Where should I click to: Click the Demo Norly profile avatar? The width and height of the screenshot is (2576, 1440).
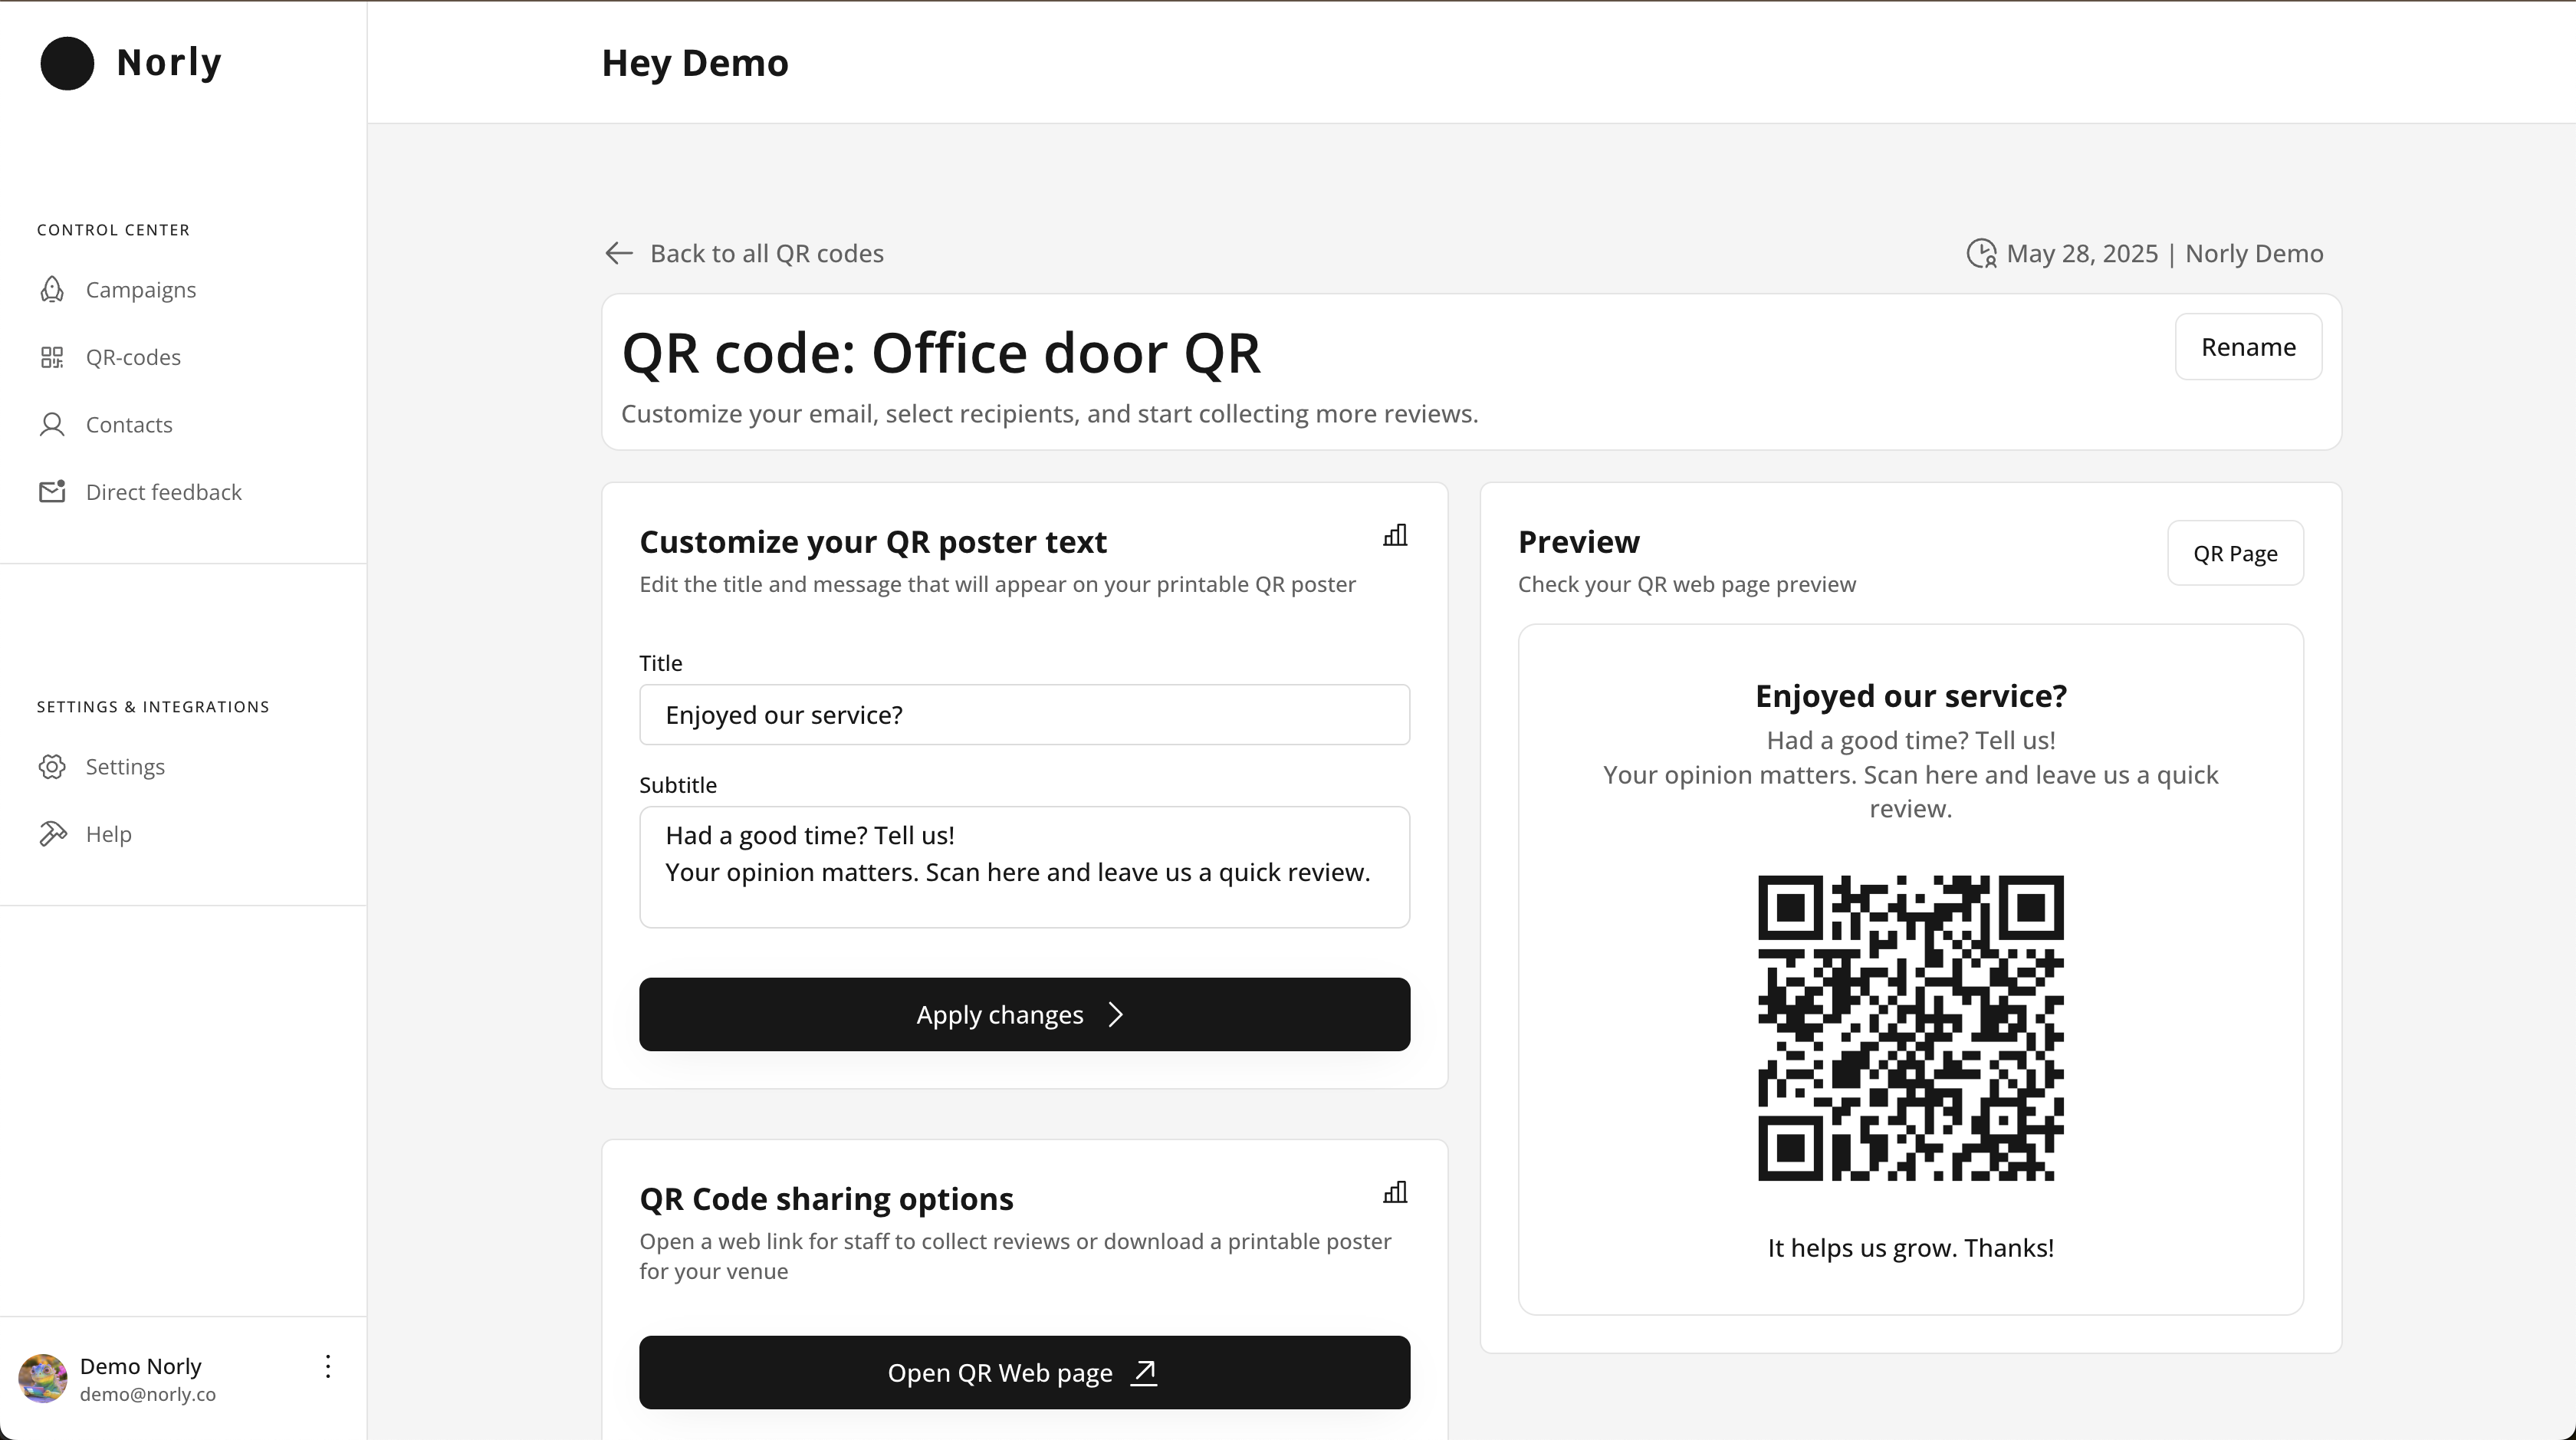43,1379
